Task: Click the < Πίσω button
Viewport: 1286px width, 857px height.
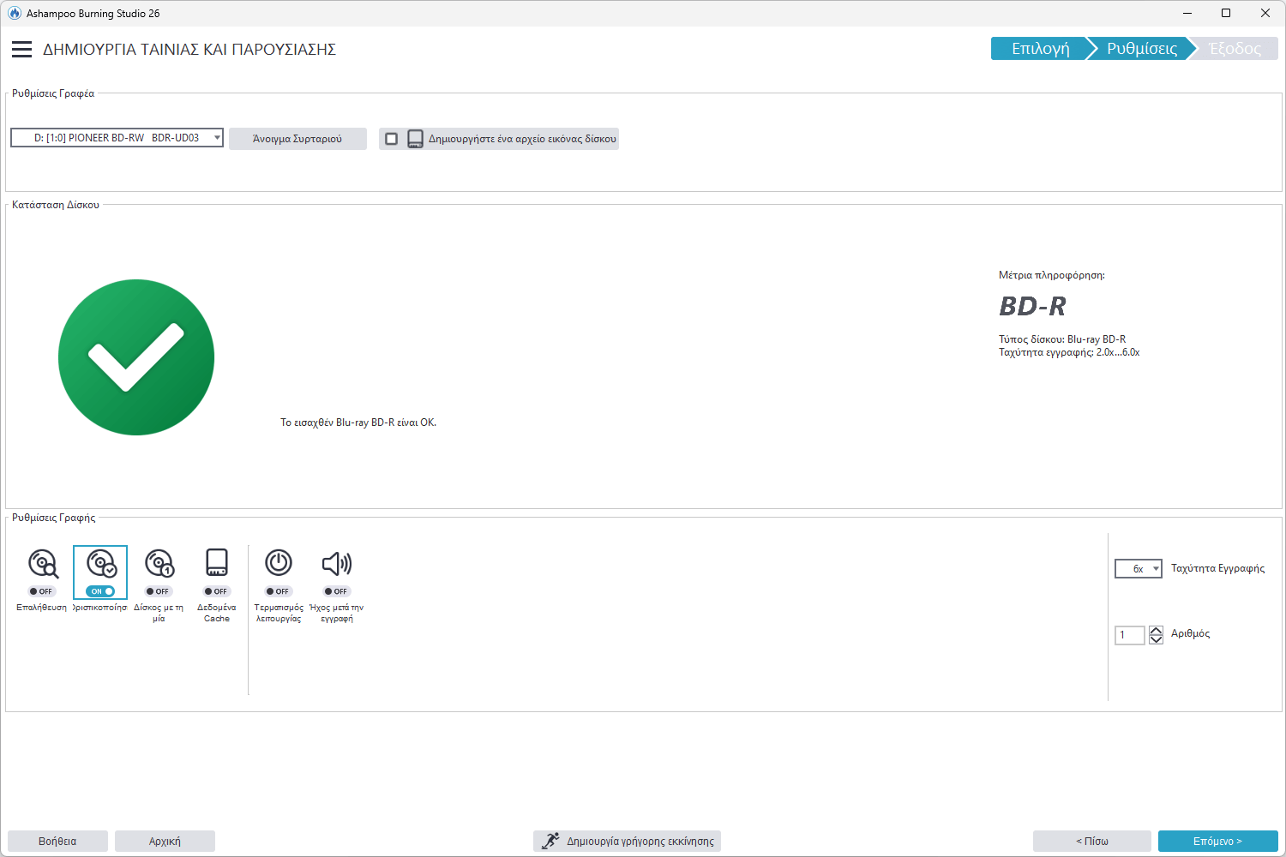Action: pos(1092,842)
